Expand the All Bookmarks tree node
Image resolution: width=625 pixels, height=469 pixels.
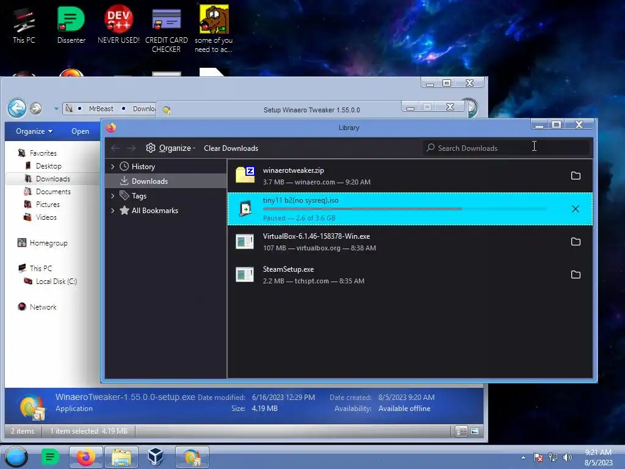pyautogui.click(x=112, y=211)
